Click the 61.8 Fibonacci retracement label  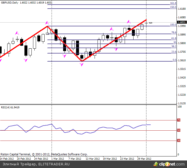[174, 38]
